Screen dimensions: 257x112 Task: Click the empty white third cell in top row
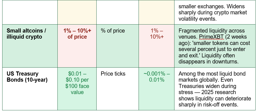point(118,12)
